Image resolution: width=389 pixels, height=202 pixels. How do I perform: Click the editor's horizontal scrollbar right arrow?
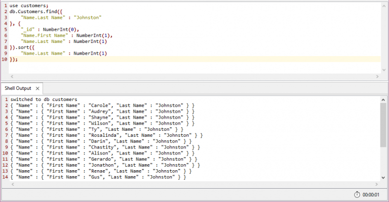pyautogui.click(x=378, y=76)
